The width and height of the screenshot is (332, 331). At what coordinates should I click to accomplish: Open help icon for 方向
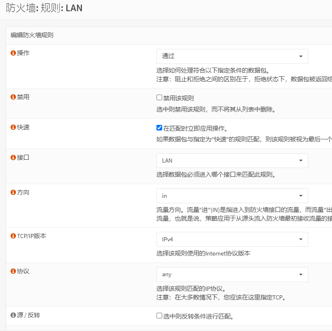pos(13,192)
